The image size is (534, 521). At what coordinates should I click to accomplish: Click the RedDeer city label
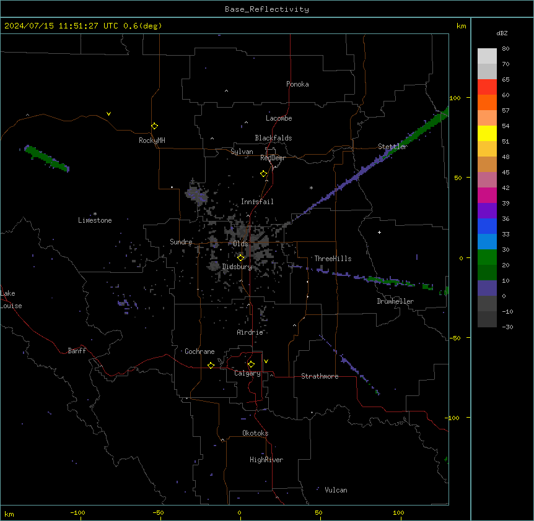pyautogui.click(x=273, y=158)
